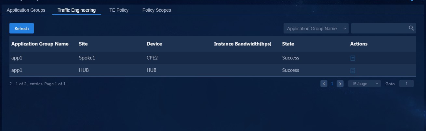This screenshot has height=131, width=426.
Task: Click the Goto page number field
Action: 406,84
